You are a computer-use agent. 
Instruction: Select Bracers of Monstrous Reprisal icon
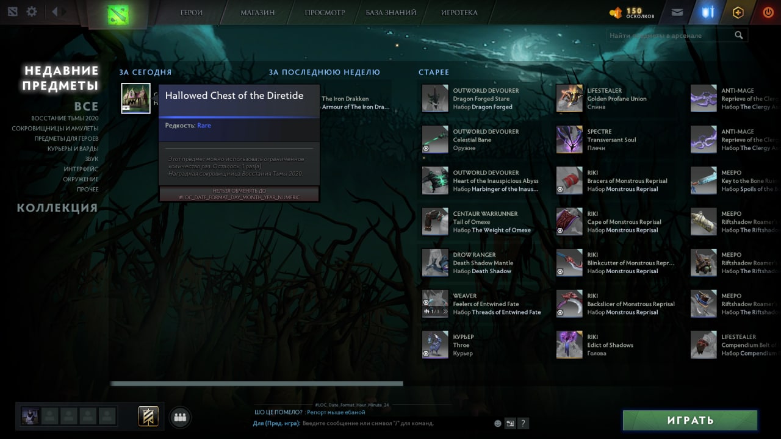click(569, 180)
